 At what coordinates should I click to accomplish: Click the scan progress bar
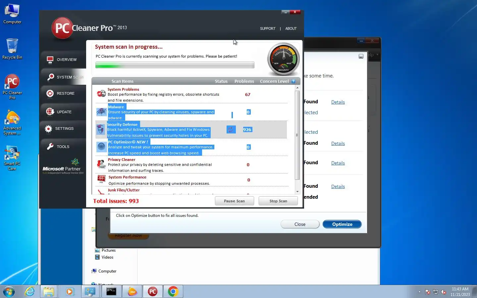pyautogui.click(x=175, y=65)
